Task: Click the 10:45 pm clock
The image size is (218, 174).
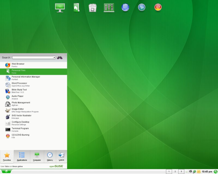Action: pos(207,172)
